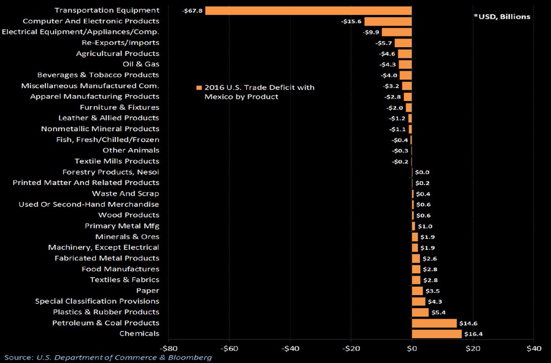Click the -$67.8 data label
Image resolution: width=551 pixels, height=363 pixels.
[193, 10]
